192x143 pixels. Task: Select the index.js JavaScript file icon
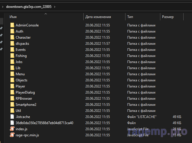pyautogui.click(x=12, y=129)
